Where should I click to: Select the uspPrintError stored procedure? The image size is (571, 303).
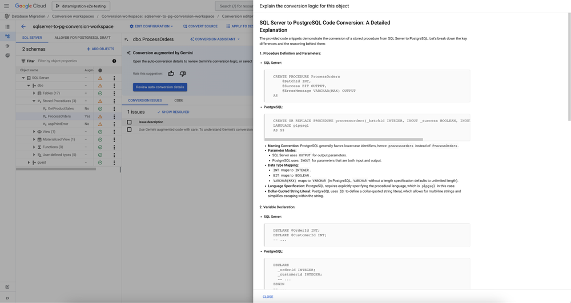click(58, 124)
